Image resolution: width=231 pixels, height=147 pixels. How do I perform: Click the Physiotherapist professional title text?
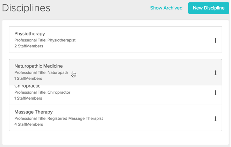[45, 40]
